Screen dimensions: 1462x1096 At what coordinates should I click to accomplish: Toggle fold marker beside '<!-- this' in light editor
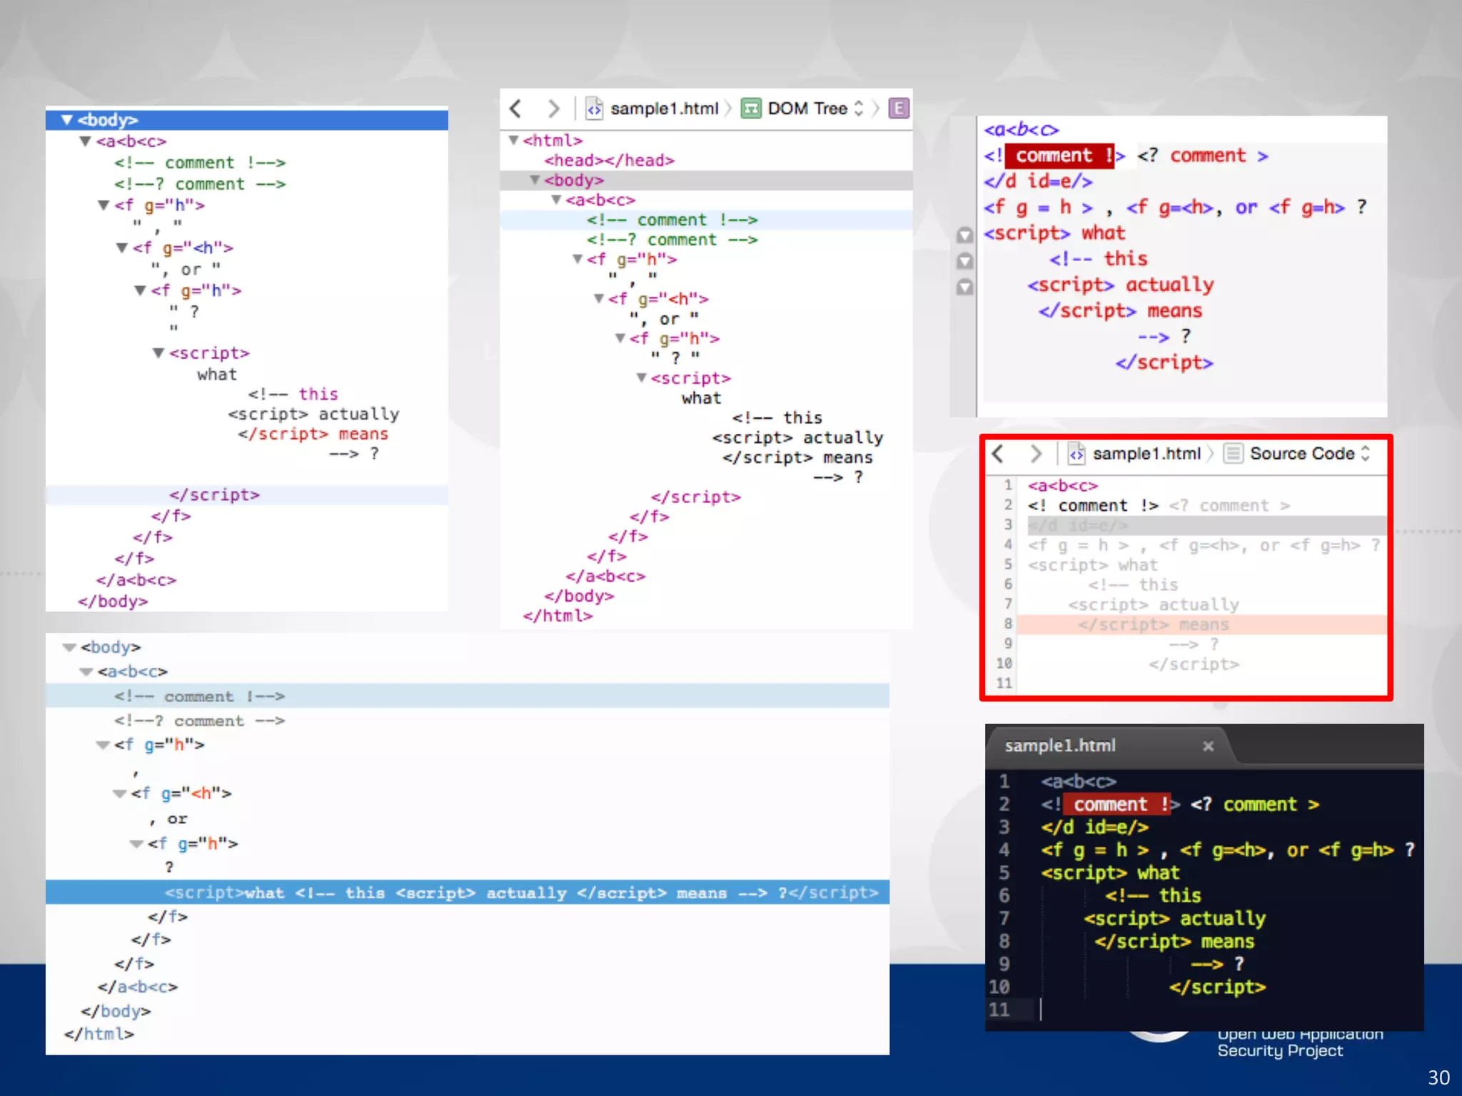[x=964, y=261]
